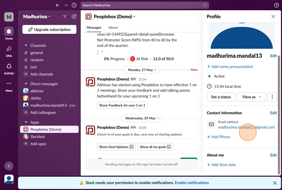The image size is (282, 190).
Task: Open the profile three-dot more actions
Action: coord(272,97)
